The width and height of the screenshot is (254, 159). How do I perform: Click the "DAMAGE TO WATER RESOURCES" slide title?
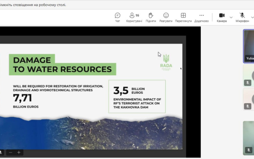coord(62,65)
